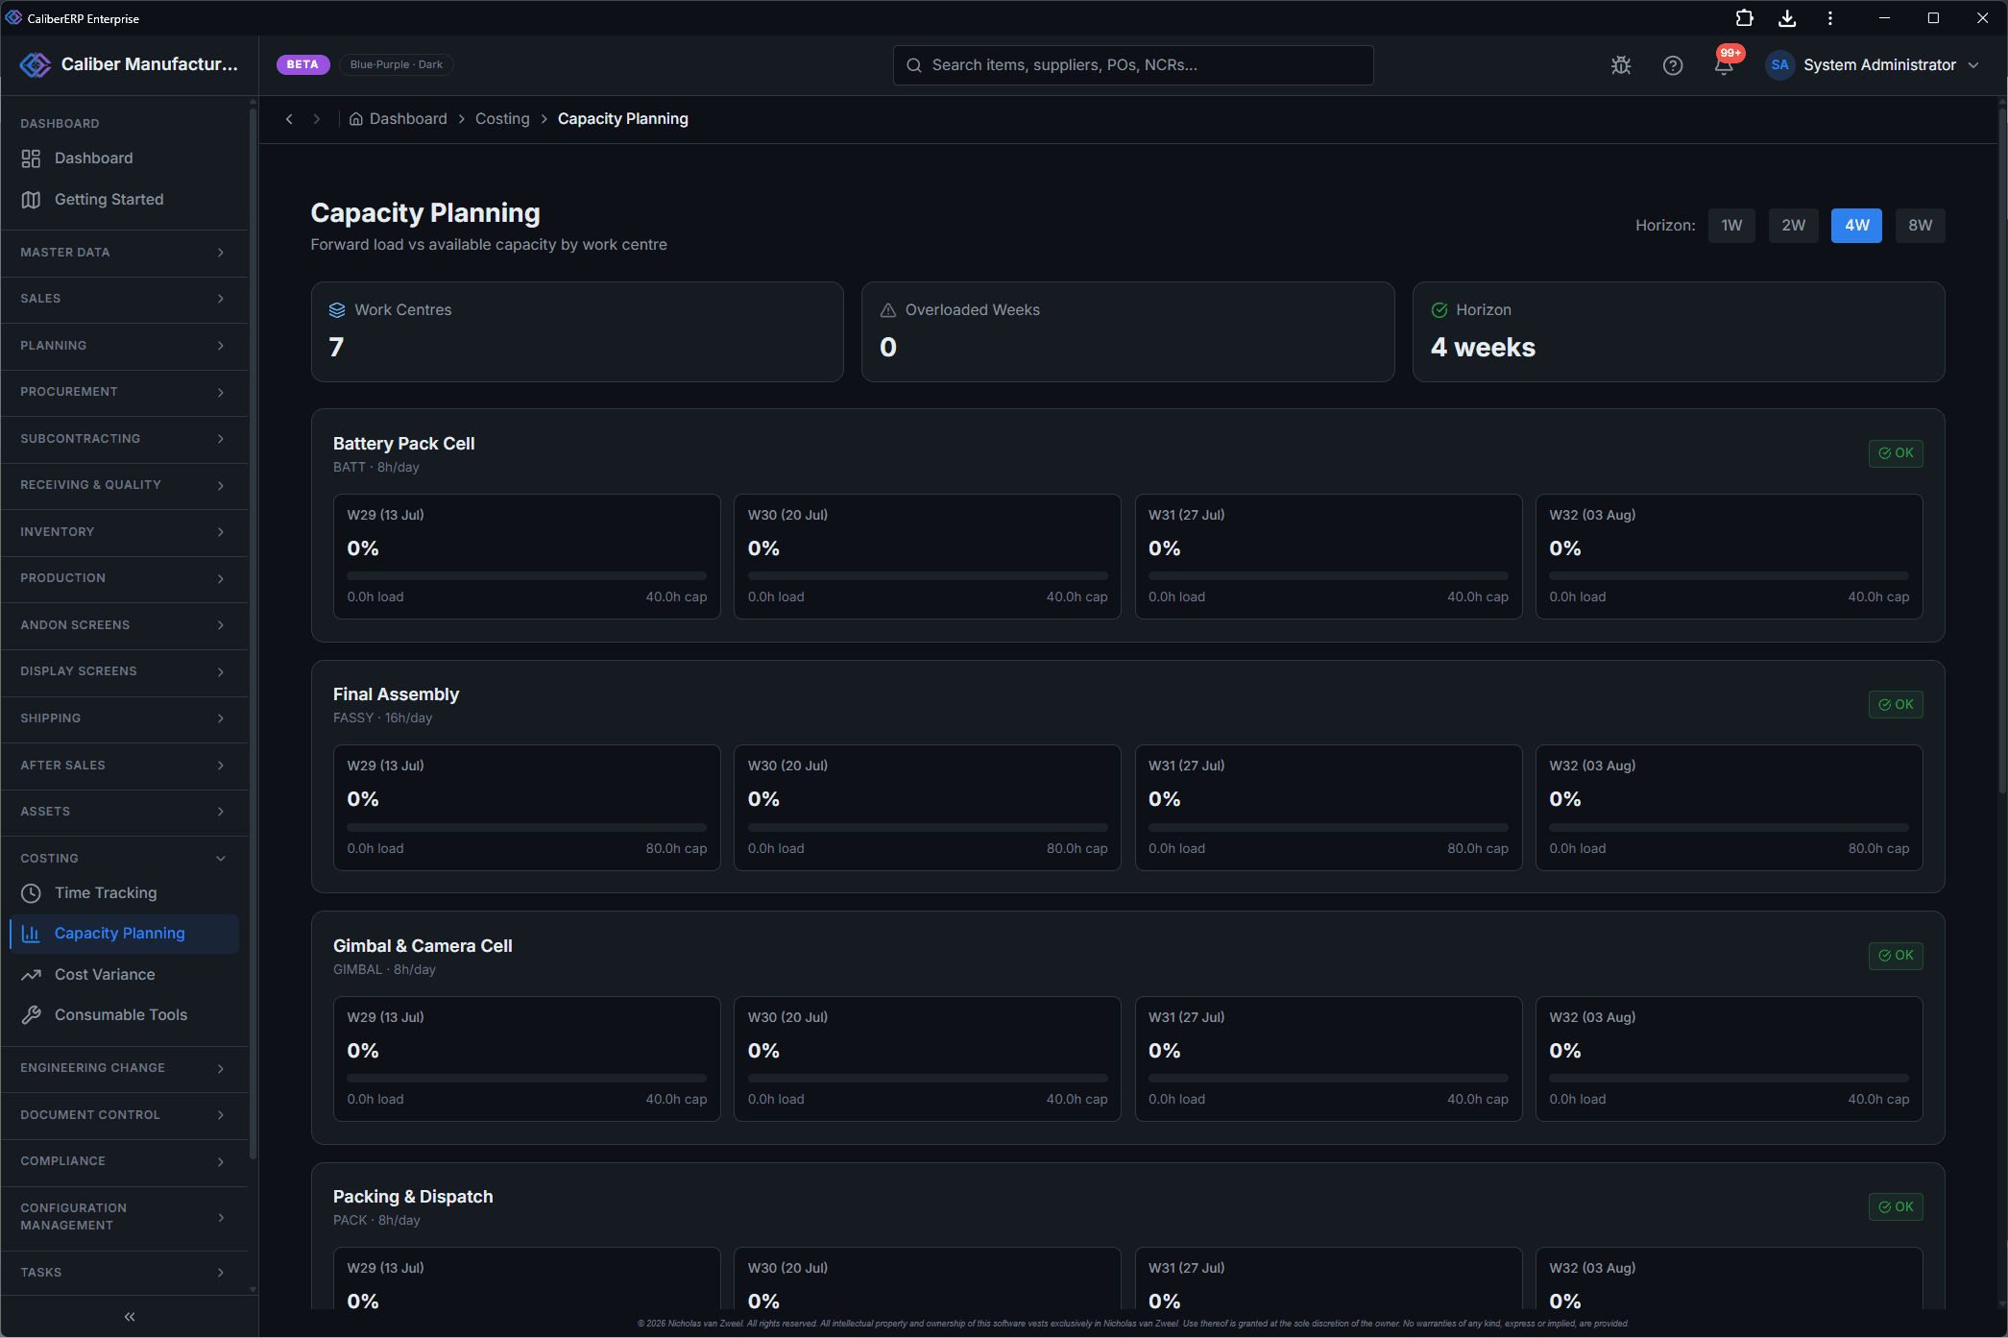
Task: Open notifications bell with 99+ badge
Action: [x=1725, y=64]
